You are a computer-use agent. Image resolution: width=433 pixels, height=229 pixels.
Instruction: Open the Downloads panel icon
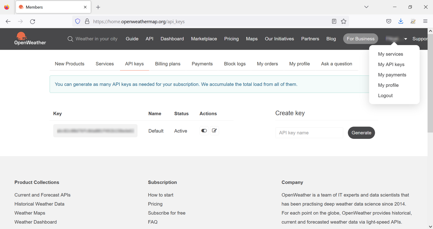coord(401,21)
